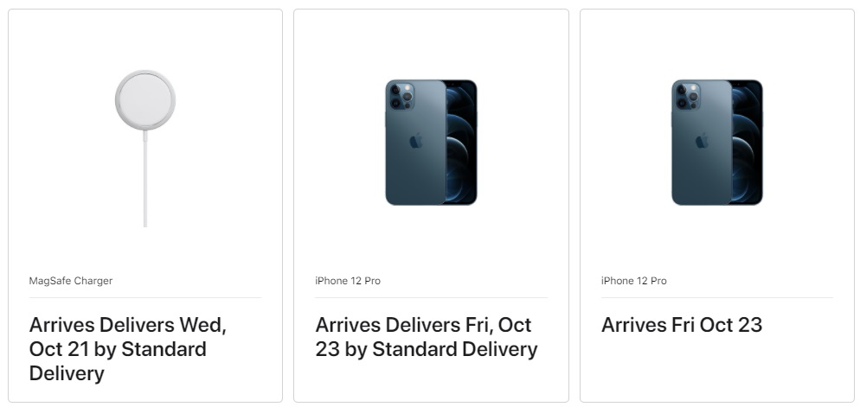Click the MagSafe Charger puck image
860x407 pixels.
(x=145, y=99)
